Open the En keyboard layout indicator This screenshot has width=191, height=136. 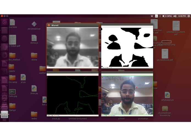click(x=156, y=16)
